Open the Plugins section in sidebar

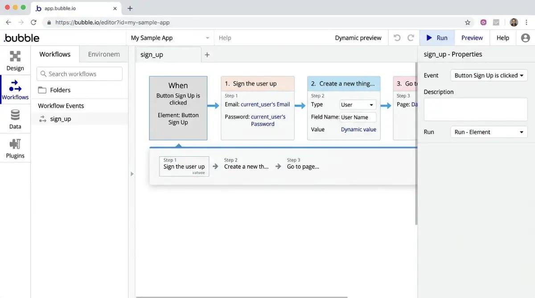click(x=15, y=148)
